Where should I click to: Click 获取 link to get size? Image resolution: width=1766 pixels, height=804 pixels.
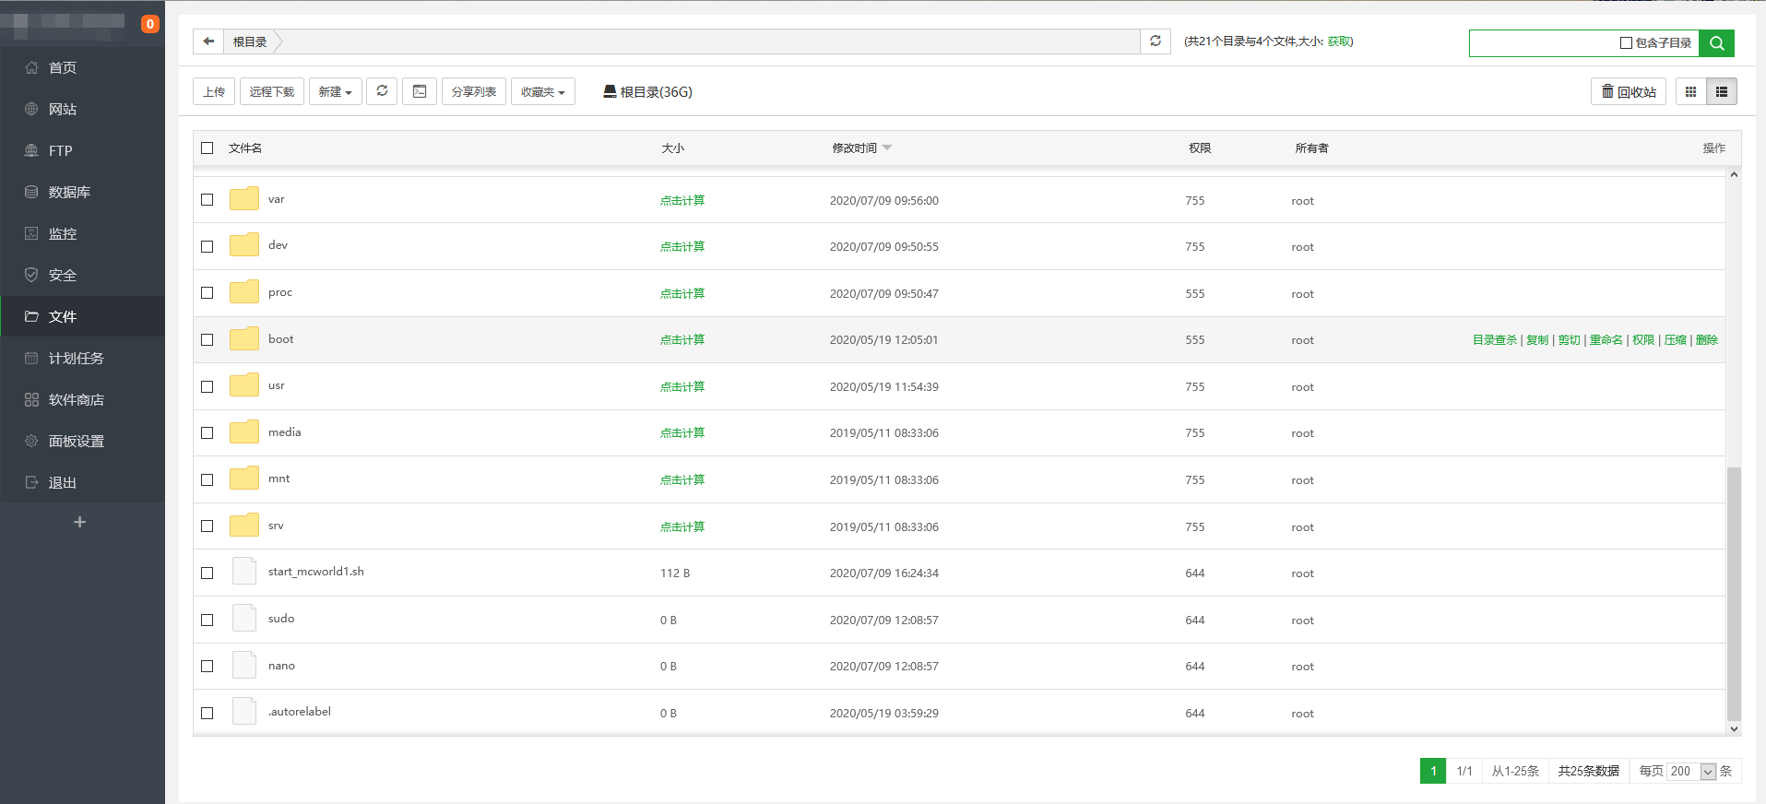click(x=1338, y=41)
